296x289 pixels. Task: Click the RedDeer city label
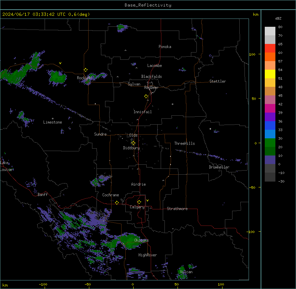coord(151,88)
